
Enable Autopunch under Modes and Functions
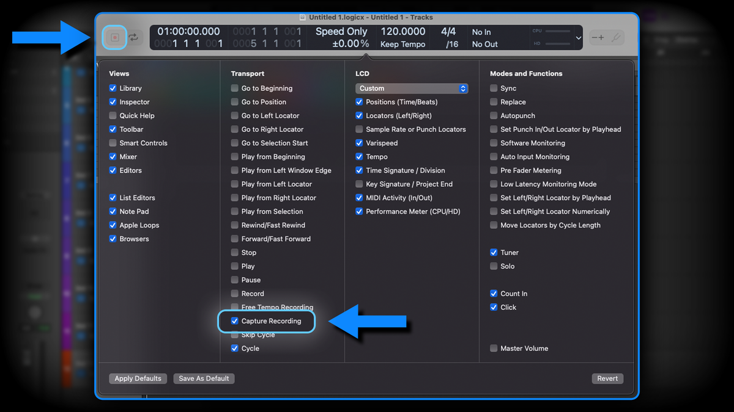[494, 115]
